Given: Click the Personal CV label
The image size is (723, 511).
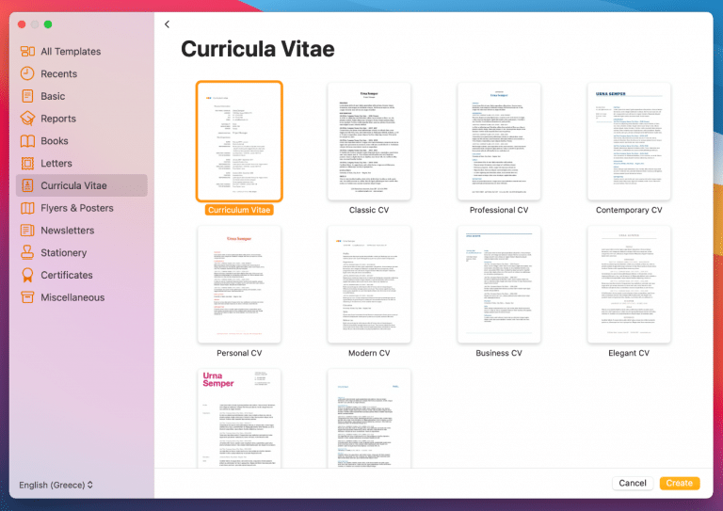Looking at the screenshot, I should pyautogui.click(x=239, y=353).
